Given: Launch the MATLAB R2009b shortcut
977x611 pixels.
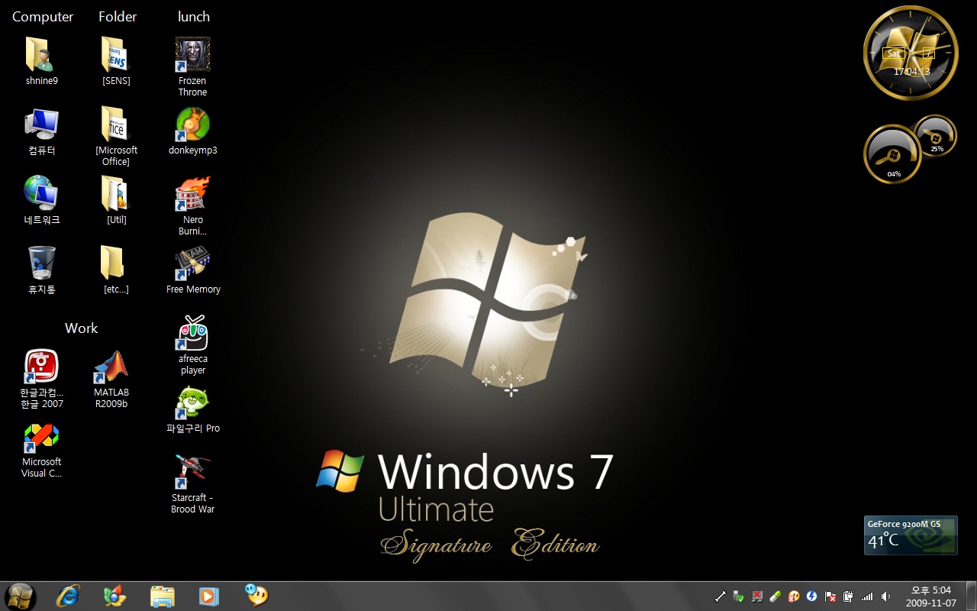Looking at the screenshot, I should coord(111,367).
